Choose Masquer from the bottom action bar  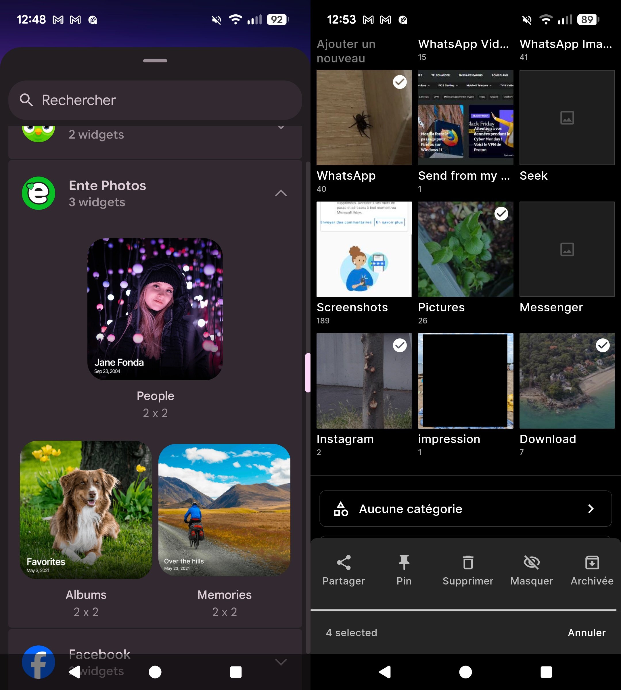(532, 563)
